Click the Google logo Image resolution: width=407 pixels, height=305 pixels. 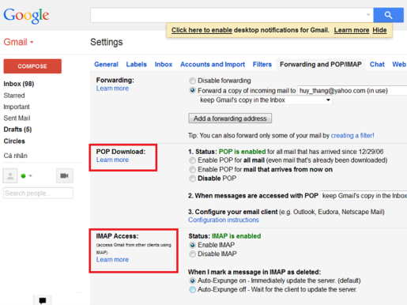26,16
